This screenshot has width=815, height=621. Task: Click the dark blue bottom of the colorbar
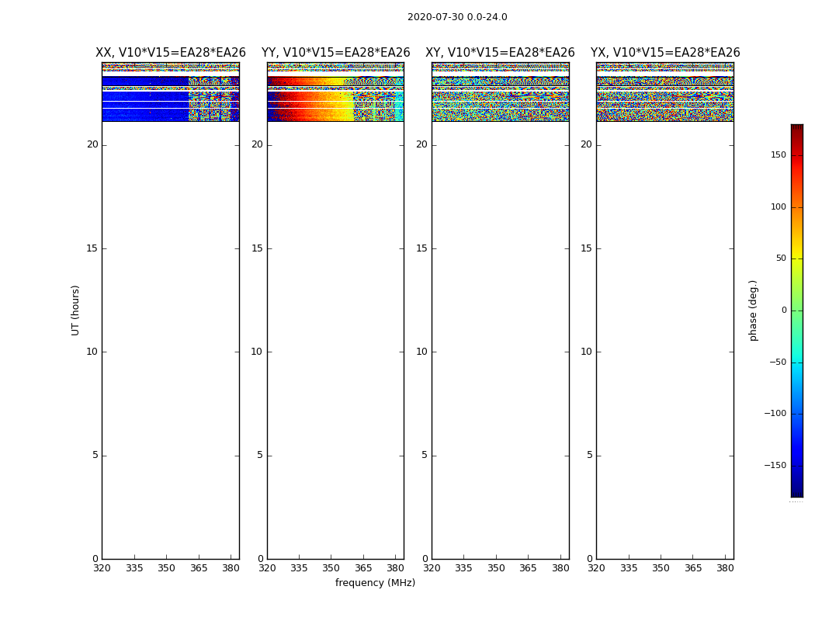796,491
